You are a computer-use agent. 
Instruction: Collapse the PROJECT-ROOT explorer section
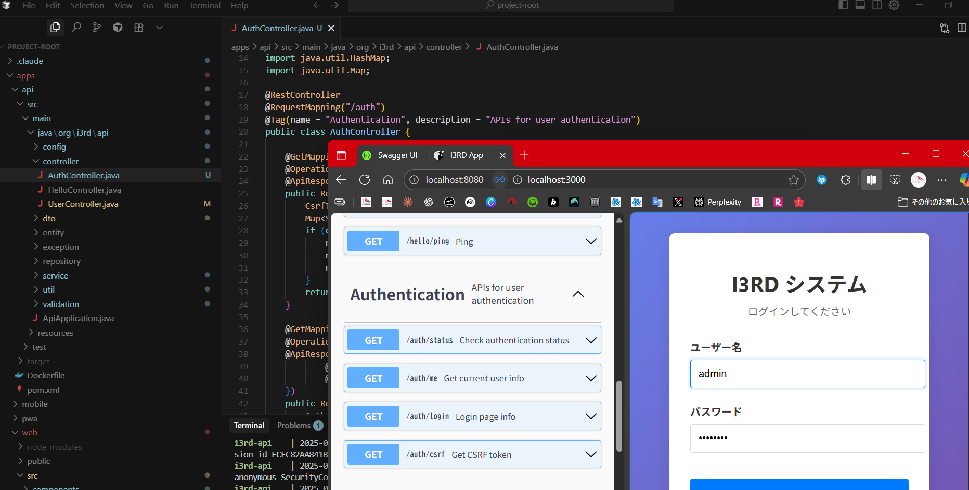tap(33, 47)
